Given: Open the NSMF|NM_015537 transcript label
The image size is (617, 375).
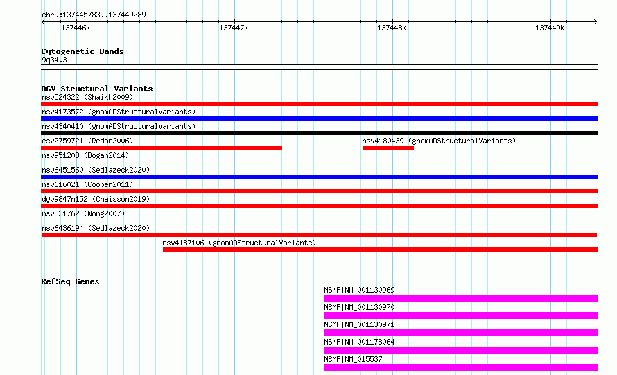Looking at the screenshot, I should pyautogui.click(x=353, y=359).
